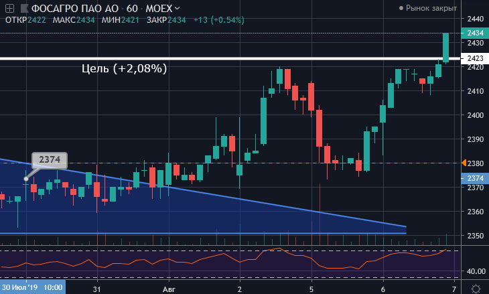The height and width of the screenshot is (294, 489).
Task: Click the 60 interval label
Action: pos(132,9)
